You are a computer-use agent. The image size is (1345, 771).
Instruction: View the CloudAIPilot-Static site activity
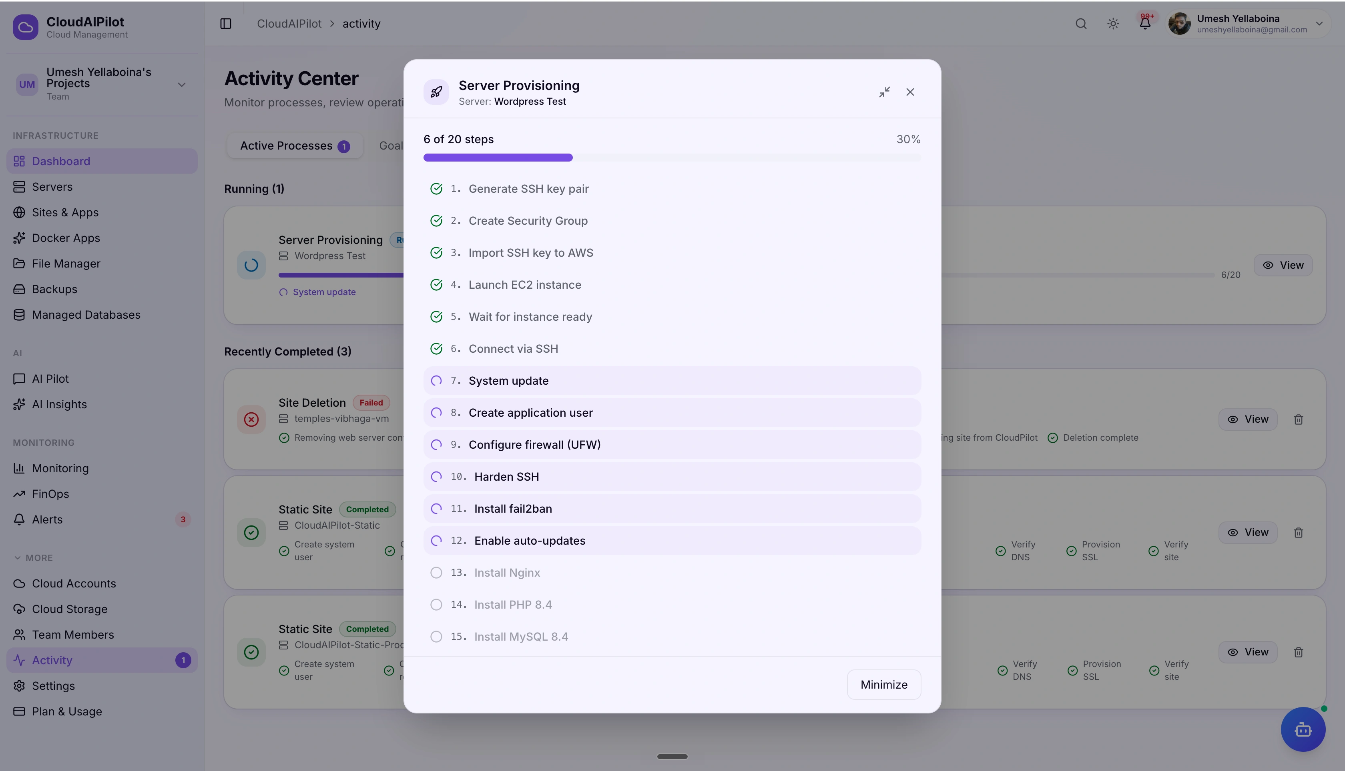click(1247, 533)
